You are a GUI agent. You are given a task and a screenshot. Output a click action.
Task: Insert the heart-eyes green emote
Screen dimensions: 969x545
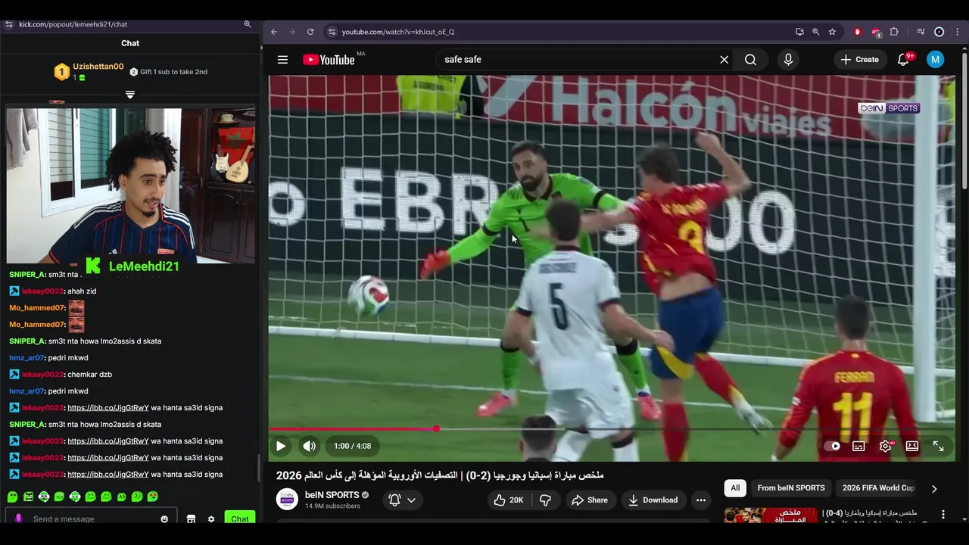(153, 497)
